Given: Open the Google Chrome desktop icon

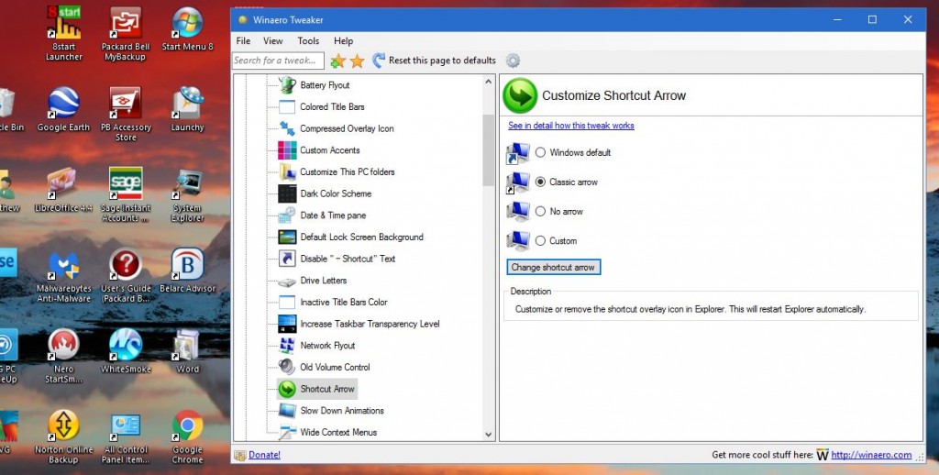Looking at the screenshot, I should (187, 436).
